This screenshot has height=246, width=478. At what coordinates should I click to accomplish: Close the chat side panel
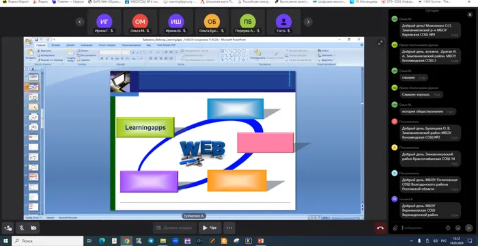470,14
